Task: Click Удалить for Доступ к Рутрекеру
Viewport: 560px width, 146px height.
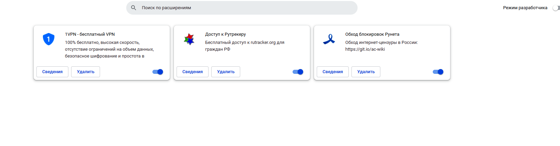Action: 226,72
